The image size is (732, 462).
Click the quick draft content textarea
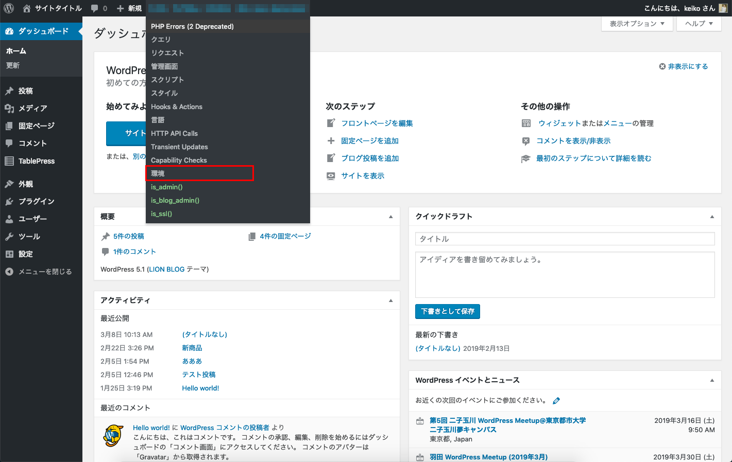pyautogui.click(x=565, y=275)
